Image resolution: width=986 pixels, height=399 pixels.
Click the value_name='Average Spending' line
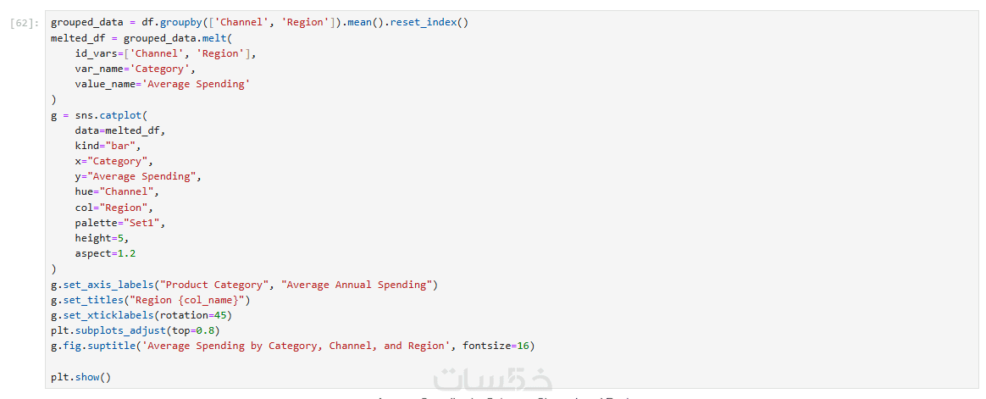pyautogui.click(x=162, y=84)
